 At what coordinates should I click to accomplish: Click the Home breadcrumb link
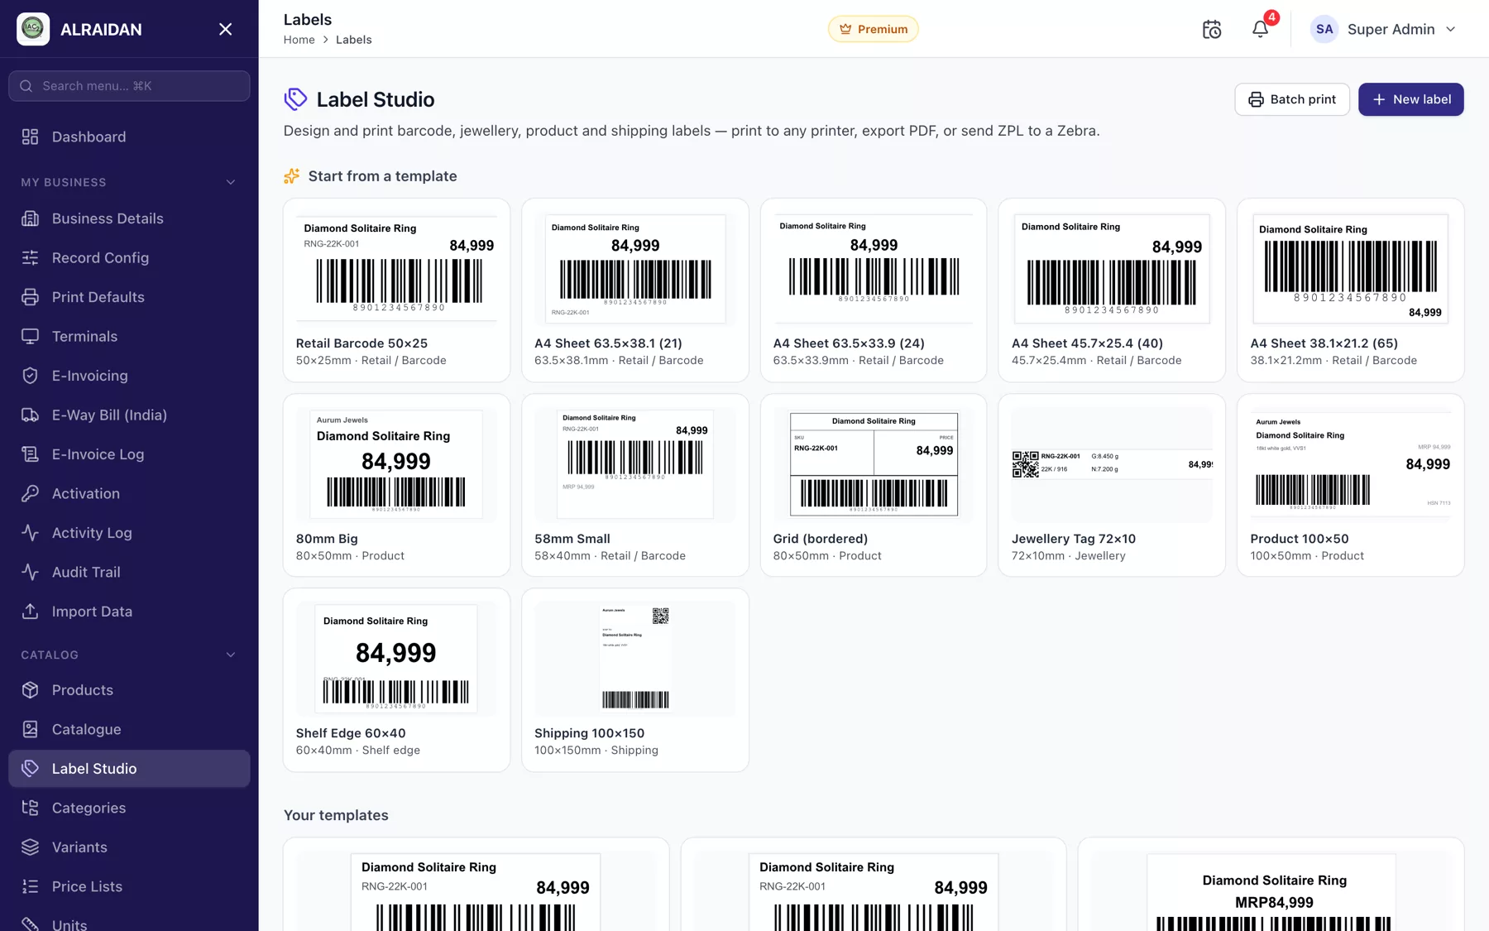[299, 40]
